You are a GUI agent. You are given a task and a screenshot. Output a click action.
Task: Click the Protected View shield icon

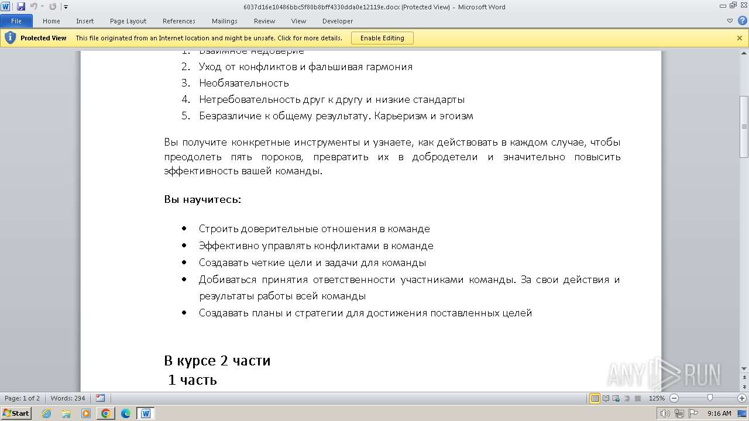pyautogui.click(x=10, y=38)
